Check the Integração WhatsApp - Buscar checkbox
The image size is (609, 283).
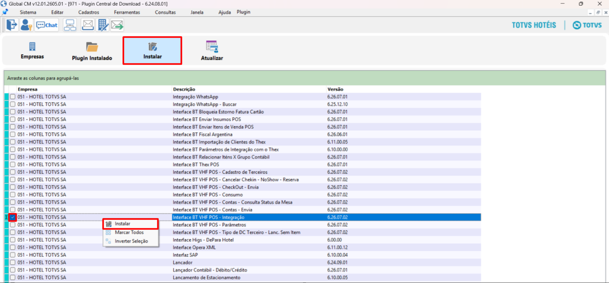pos(13,104)
